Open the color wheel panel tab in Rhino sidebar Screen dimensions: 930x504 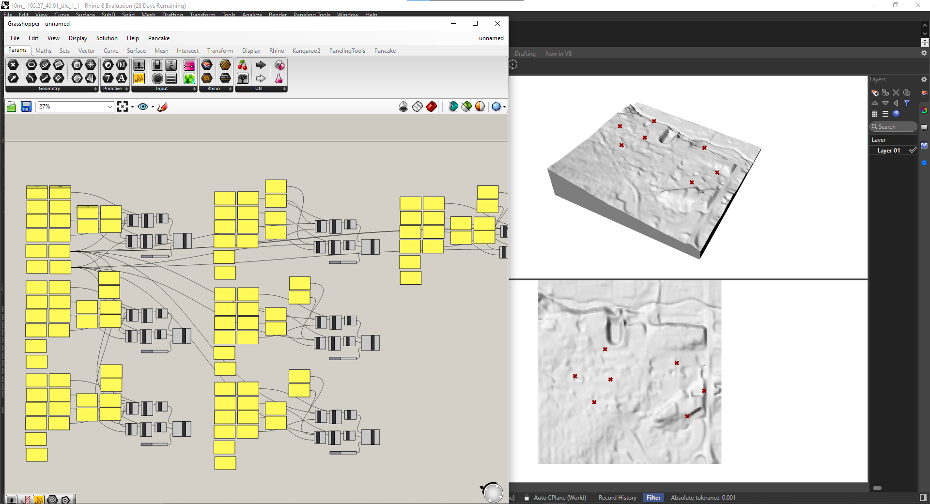pyautogui.click(x=924, y=110)
